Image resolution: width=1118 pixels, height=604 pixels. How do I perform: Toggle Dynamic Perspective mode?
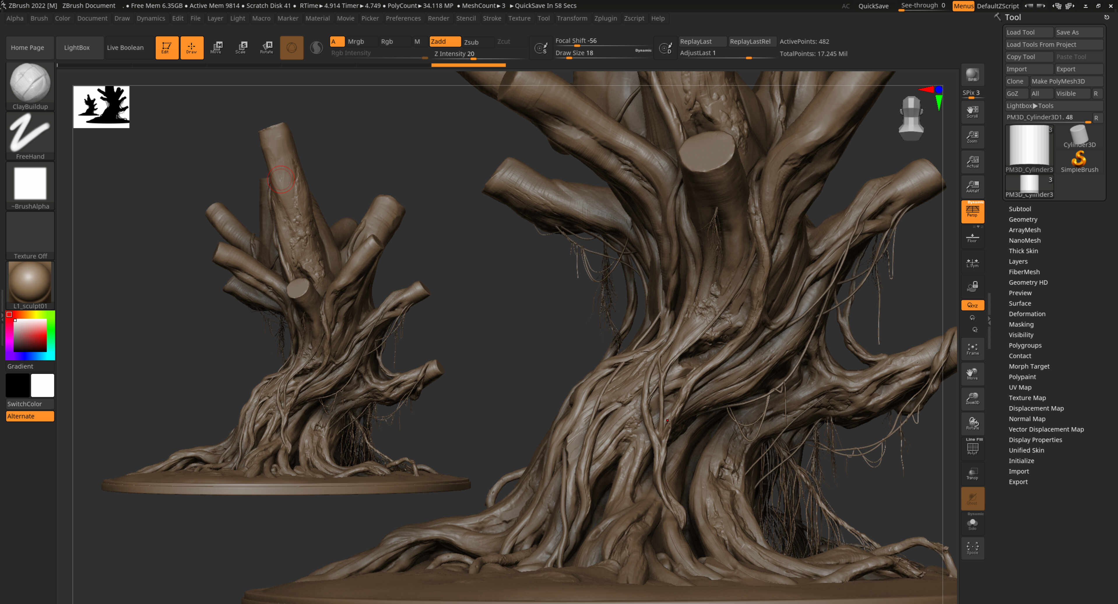pos(973,211)
